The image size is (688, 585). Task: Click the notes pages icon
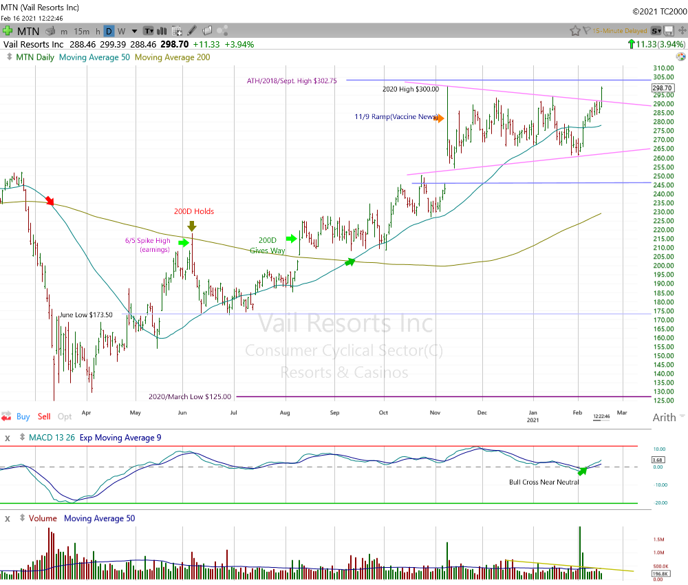click(x=207, y=30)
